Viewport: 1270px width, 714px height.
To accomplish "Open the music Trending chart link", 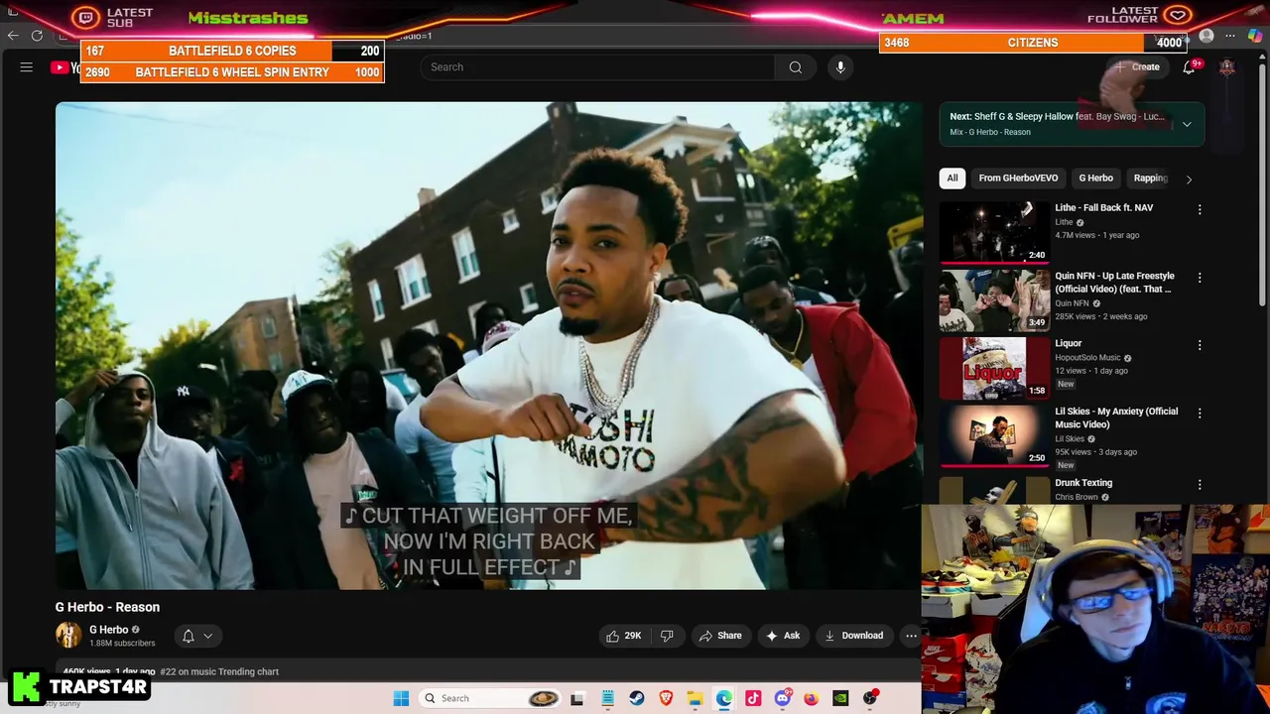I will pyautogui.click(x=219, y=672).
